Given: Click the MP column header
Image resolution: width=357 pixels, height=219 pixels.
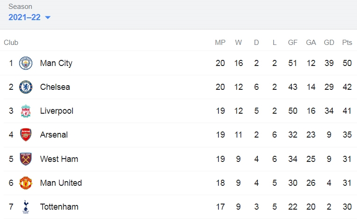Looking at the screenshot, I should 220,42.
